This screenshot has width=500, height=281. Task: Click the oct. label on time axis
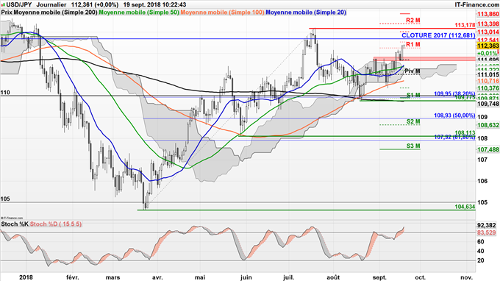pos(421,277)
